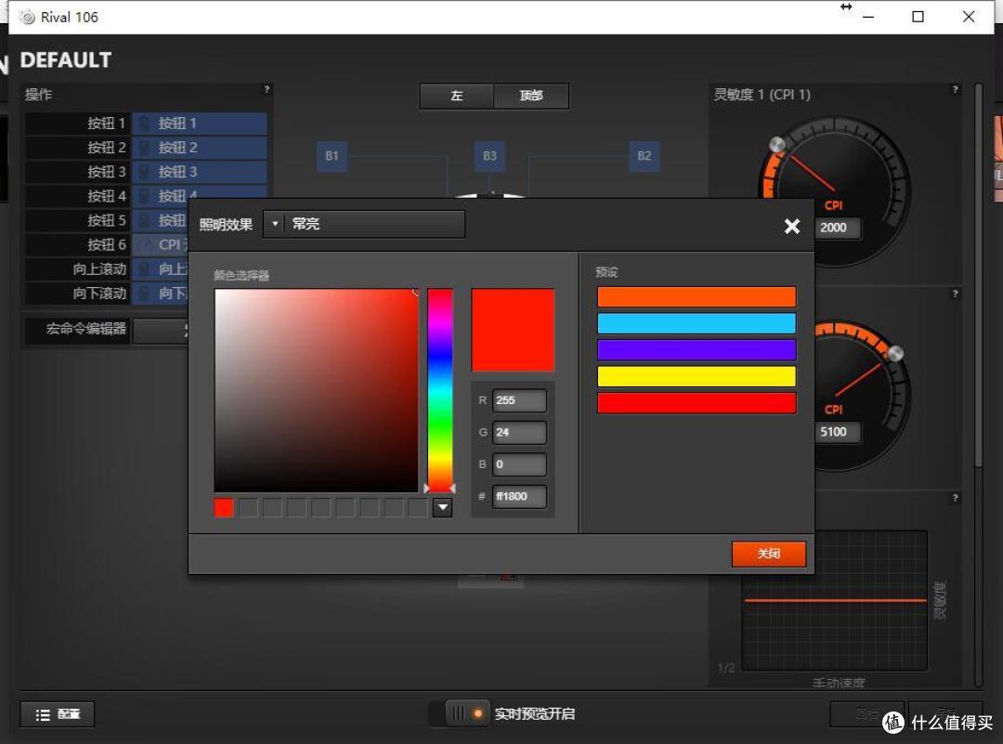This screenshot has height=744, width=1003.
Task: Click the keyboard icon in the 按钮 3 action row
Action: coord(145,172)
